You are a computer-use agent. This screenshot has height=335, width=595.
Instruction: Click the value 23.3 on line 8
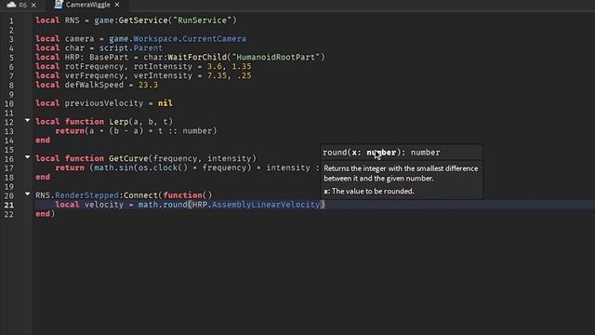click(x=148, y=85)
